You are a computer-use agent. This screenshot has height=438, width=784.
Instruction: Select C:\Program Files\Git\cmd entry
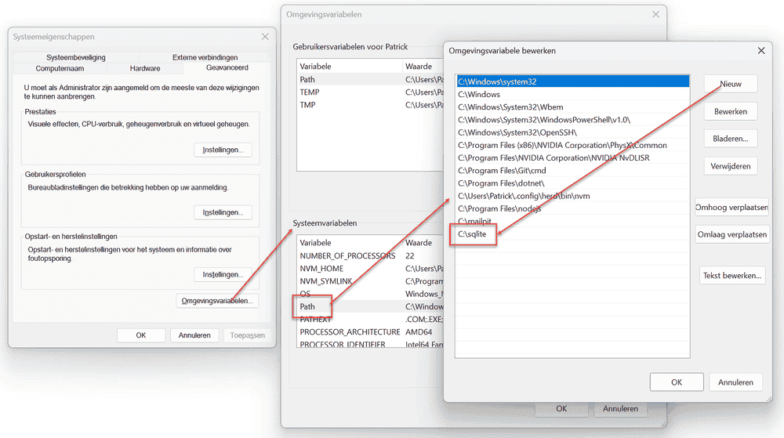click(x=502, y=171)
